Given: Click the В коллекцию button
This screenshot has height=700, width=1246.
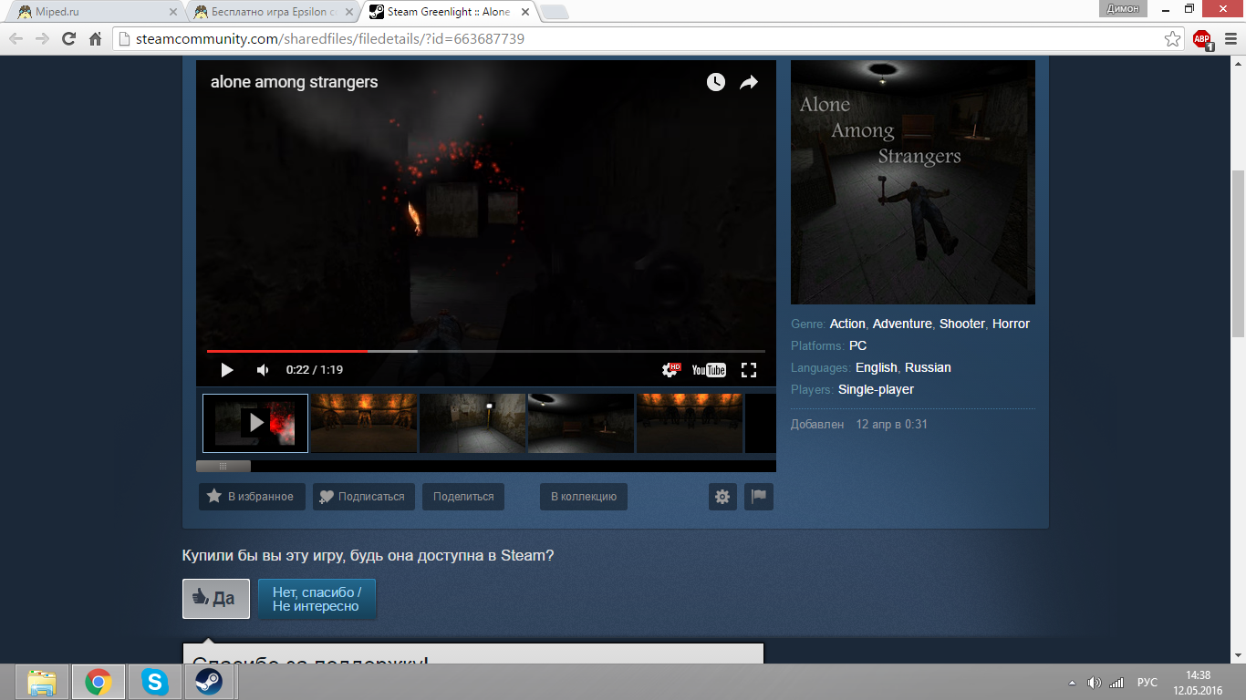Looking at the screenshot, I should pos(584,497).
